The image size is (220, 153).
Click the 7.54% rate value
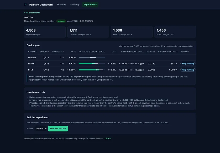72,58
